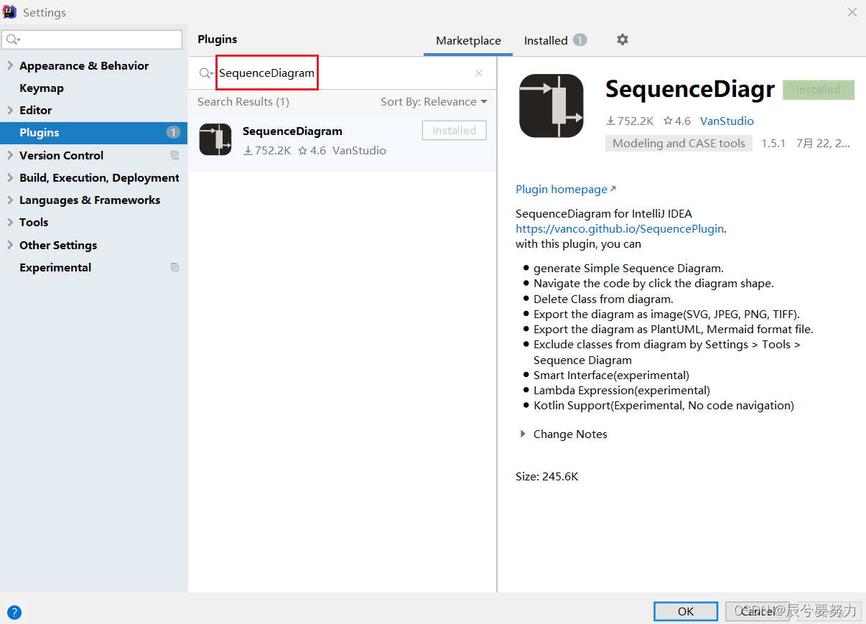The width and height of the screenshot is (866, 624).
Task: Expand the Editor settings node
Action: pos(9,110)
